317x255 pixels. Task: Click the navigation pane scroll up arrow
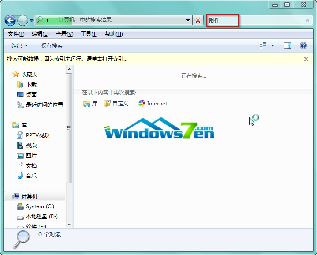coord(69,69)
